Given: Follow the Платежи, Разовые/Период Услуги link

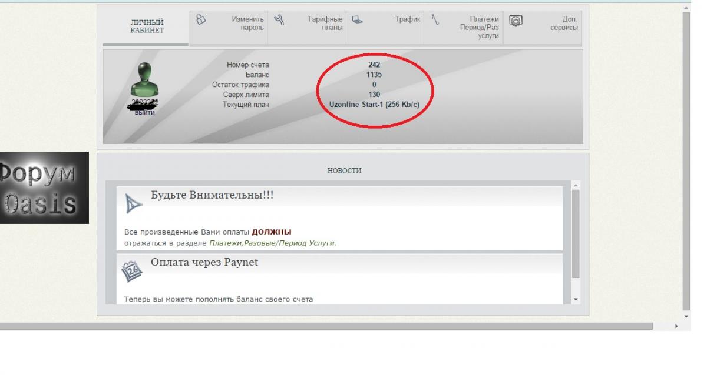Looking at the screenshot, I should (272, 243).
